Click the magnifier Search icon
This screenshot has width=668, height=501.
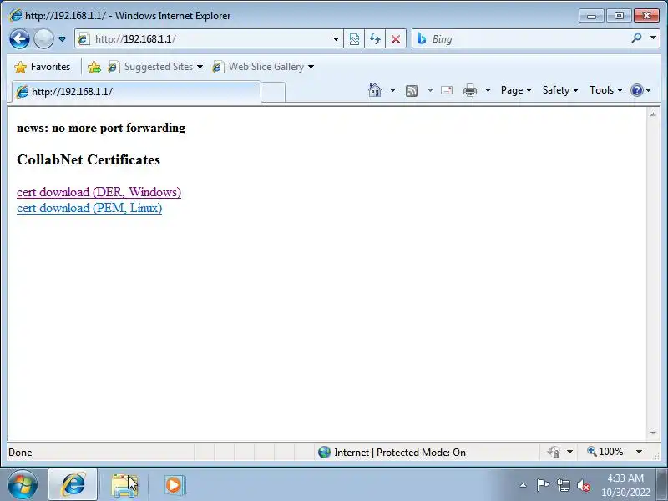636,38
